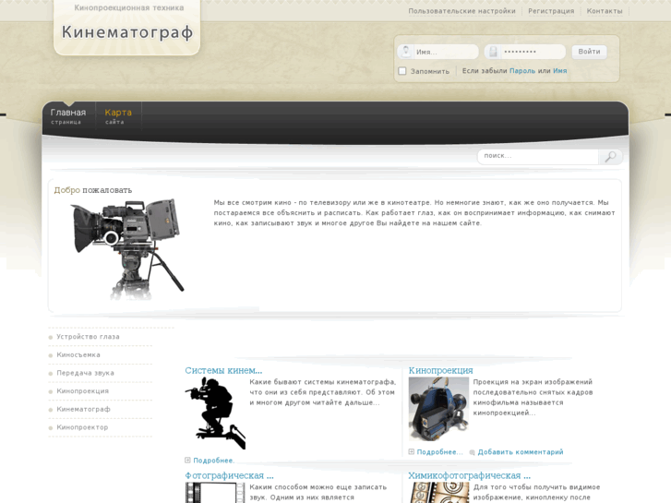Click Подробнее under Системы кинем article
Viewport: 671px width, 503px height.
tap(213, 461)
